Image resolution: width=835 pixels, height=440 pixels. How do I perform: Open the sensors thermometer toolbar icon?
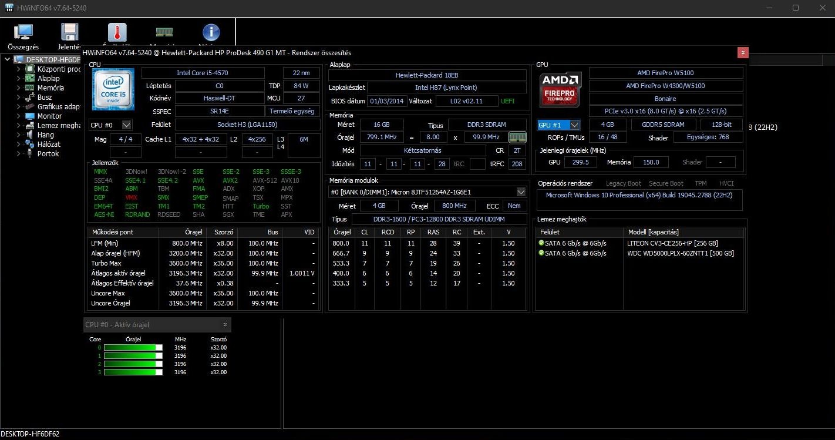click(117, 32)
